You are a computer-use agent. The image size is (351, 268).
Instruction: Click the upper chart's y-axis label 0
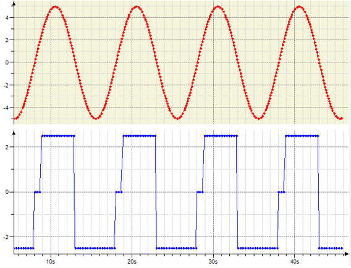7,62
